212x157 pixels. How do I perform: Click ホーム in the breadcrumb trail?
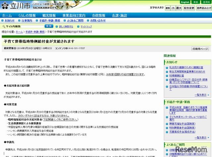(x=19, y=32)
